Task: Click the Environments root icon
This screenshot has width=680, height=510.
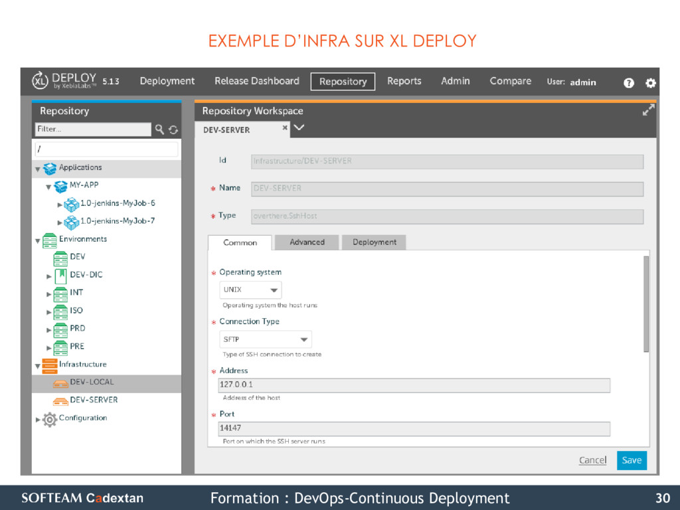Action: point(50,240)
